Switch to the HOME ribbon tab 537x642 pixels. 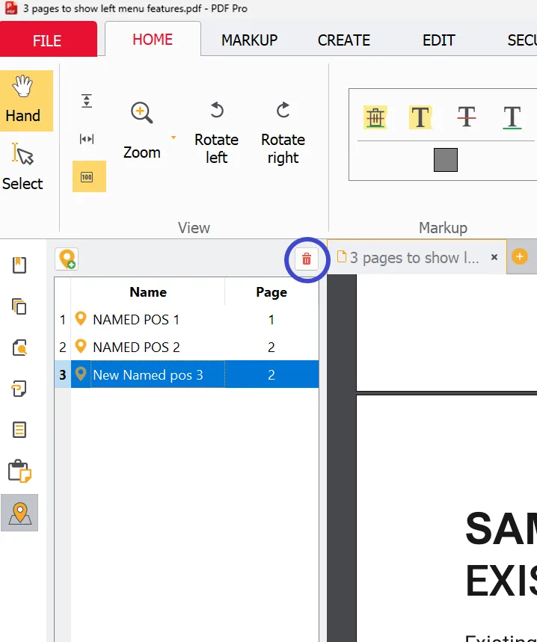coord(153,40)
